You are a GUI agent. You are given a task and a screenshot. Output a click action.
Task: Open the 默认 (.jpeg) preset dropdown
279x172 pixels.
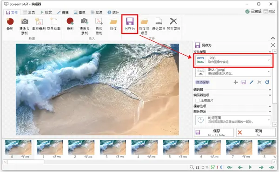click(233, 71)
